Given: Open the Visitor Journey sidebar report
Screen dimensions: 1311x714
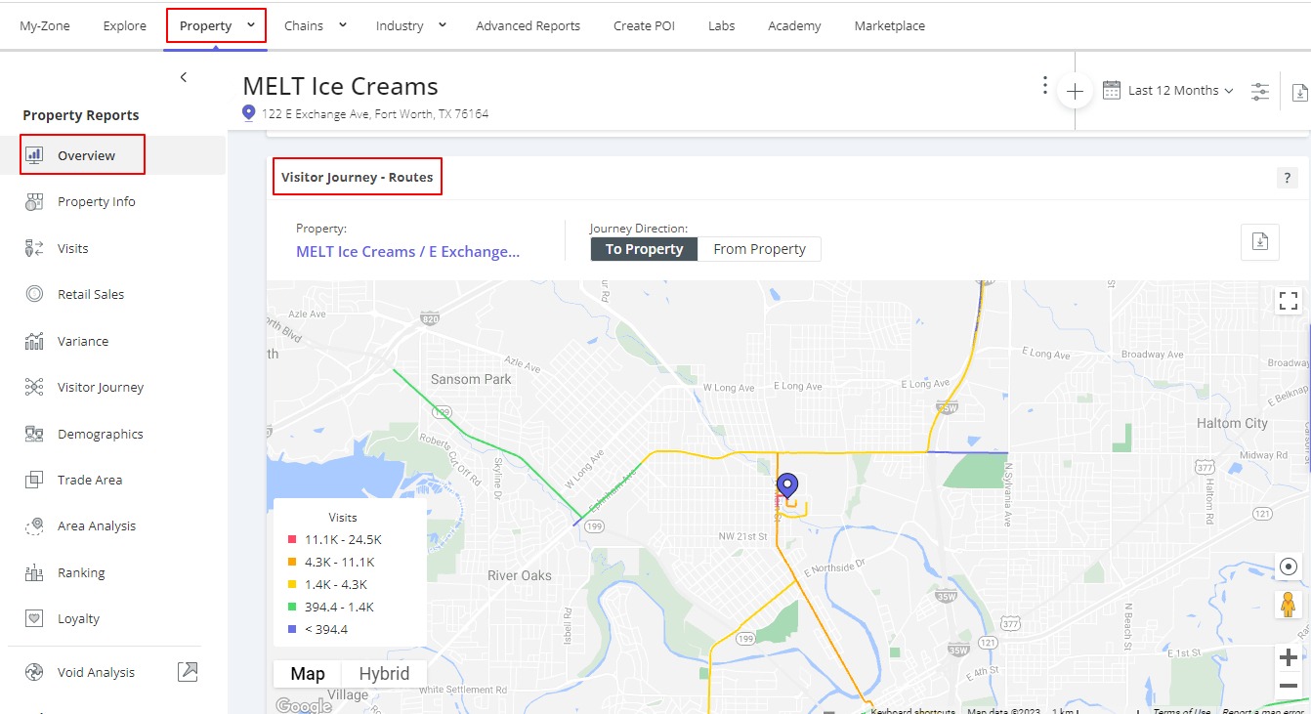Looking at the screenshot, I should pos(101,387).
